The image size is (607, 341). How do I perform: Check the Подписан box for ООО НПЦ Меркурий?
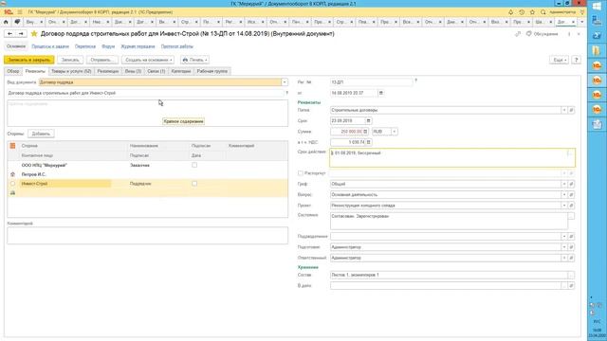click(x=194, y=165)
